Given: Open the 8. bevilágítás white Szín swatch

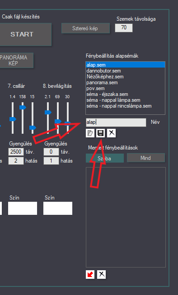Looking at the screenshot, I should (x=58, y=208).
